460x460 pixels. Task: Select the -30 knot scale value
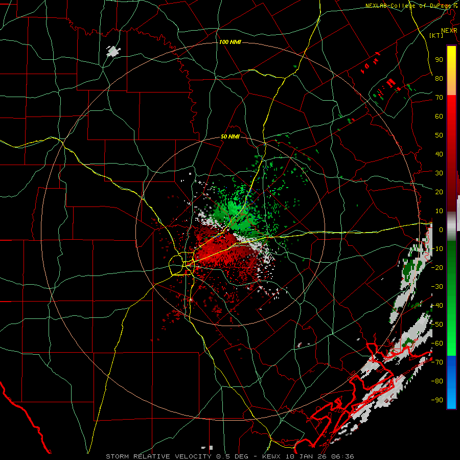[x=437, y=287]
